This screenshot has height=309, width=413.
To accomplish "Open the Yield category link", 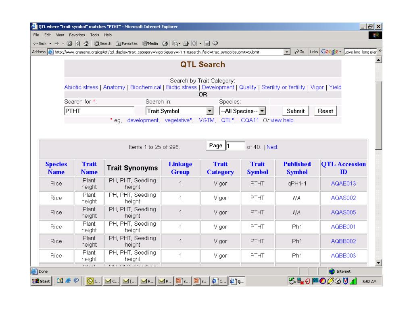I will point(335,87).
